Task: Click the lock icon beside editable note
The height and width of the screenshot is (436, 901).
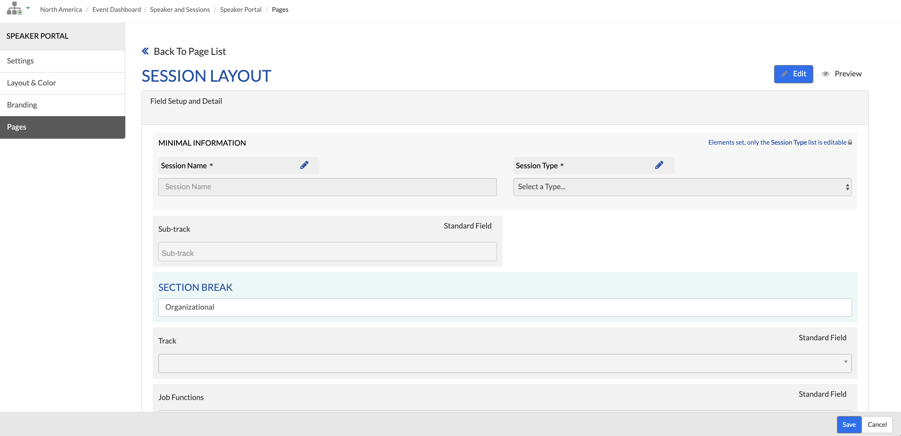Action: (x=850, y=142)
